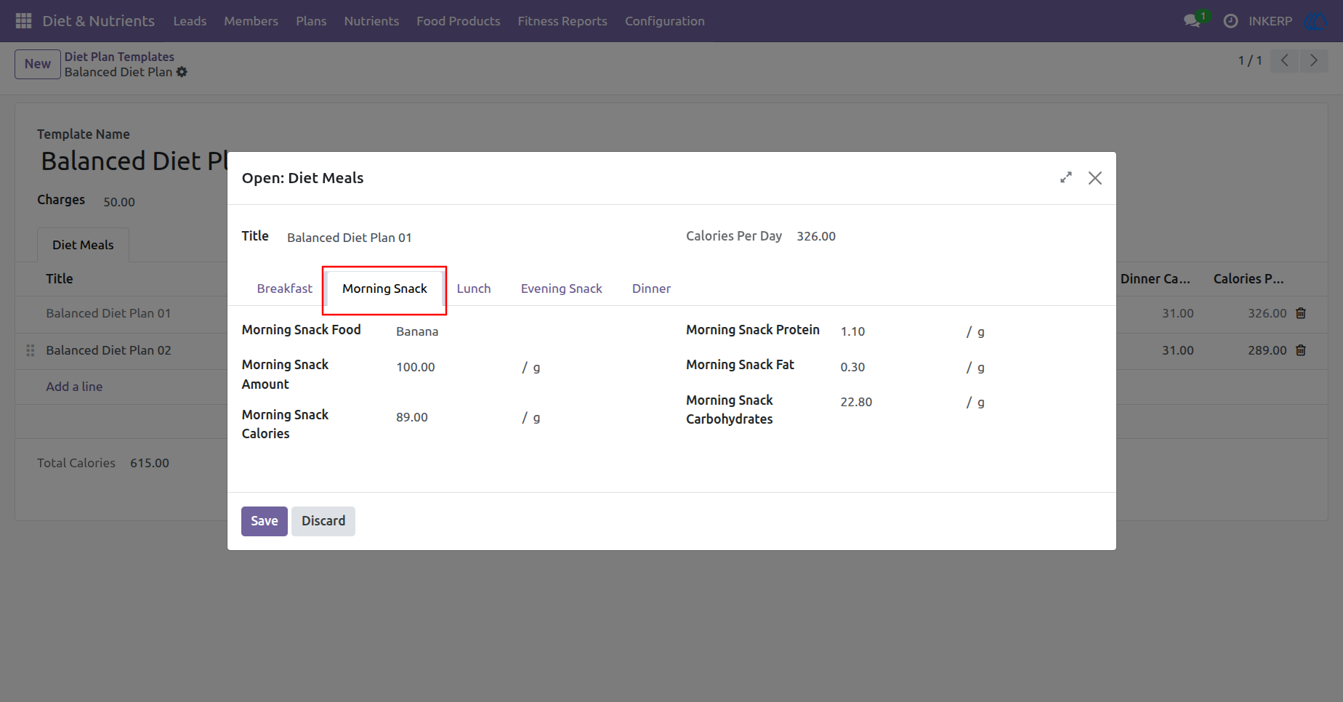Delete the Balanced Diet Plan 02 row
This screenshot has width=1343, height=702.
[1301, 350]
